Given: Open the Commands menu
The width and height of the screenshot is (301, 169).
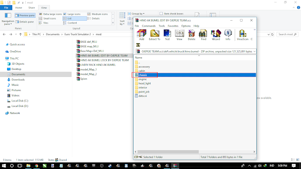Looking at the screenshot, I should click(x=149, y=26).
